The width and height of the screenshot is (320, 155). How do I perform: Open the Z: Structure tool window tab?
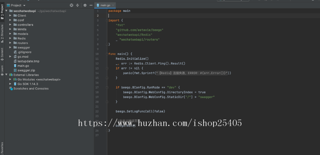click(x=2, y=33)
